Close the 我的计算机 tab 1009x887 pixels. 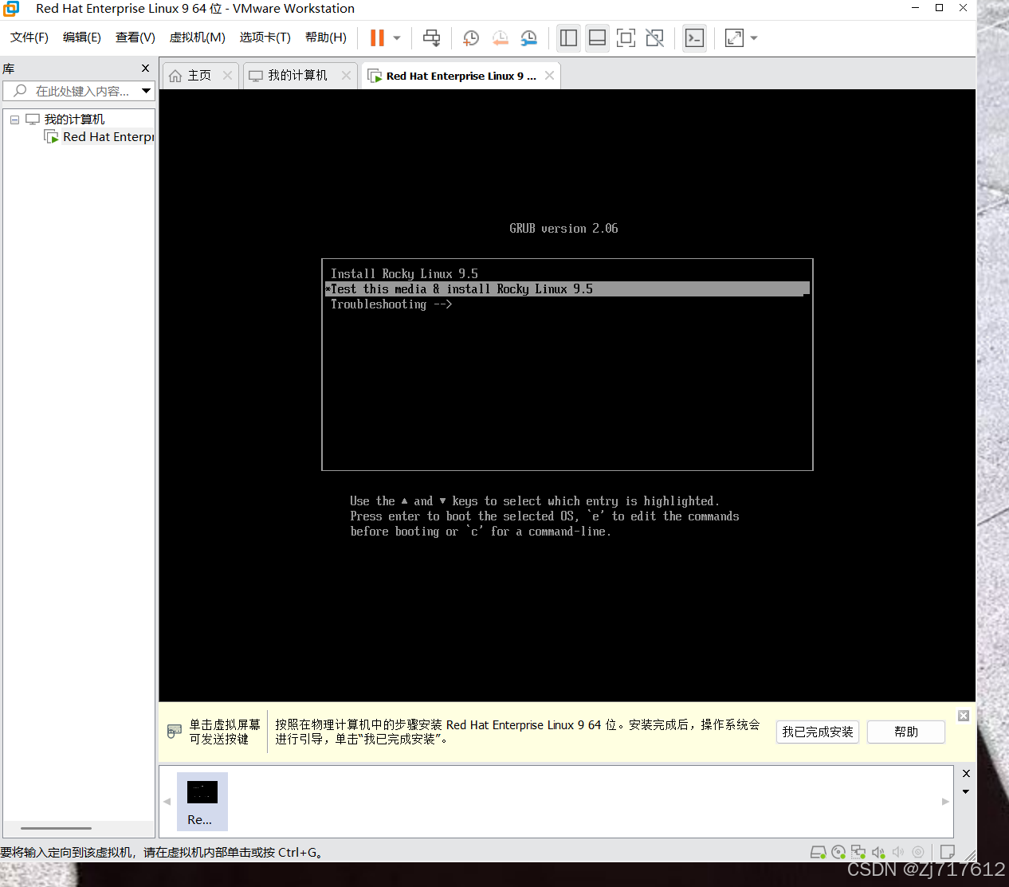point(346,75)
